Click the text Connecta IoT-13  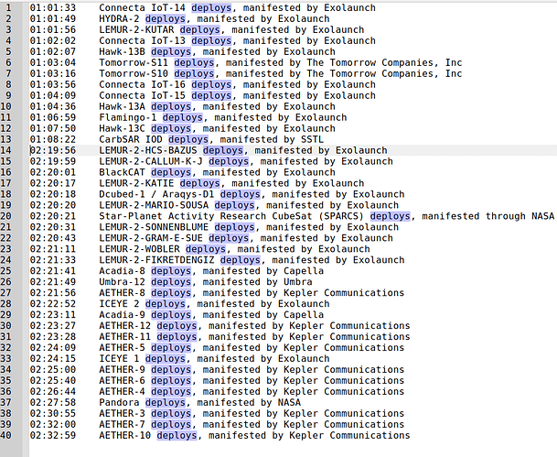tap(142, 40)
